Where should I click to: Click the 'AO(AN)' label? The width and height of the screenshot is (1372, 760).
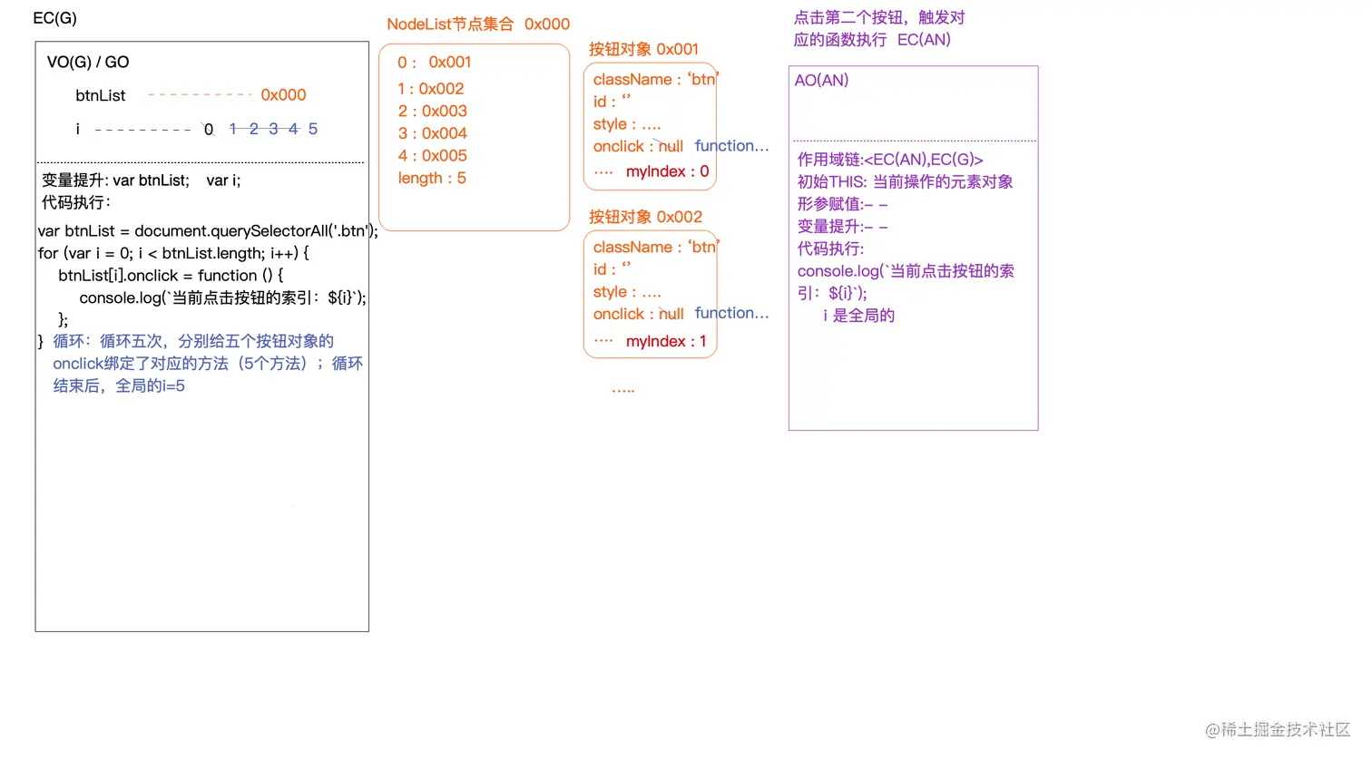click(822, 80)
